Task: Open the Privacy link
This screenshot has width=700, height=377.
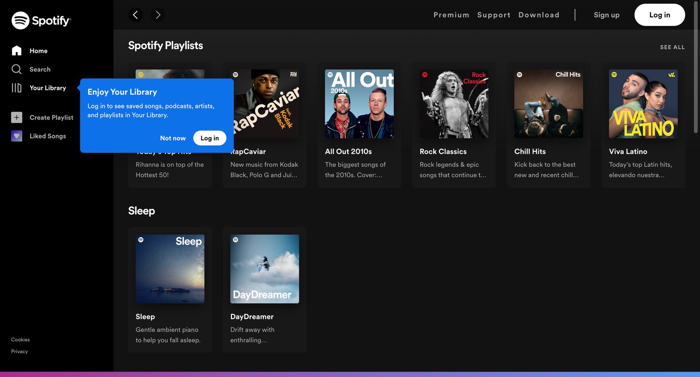Action: 19,352
